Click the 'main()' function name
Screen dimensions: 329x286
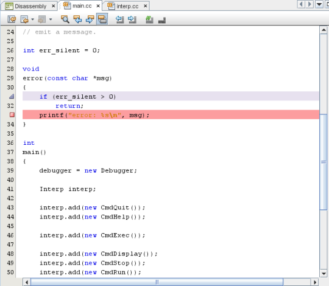click(34, 152)
